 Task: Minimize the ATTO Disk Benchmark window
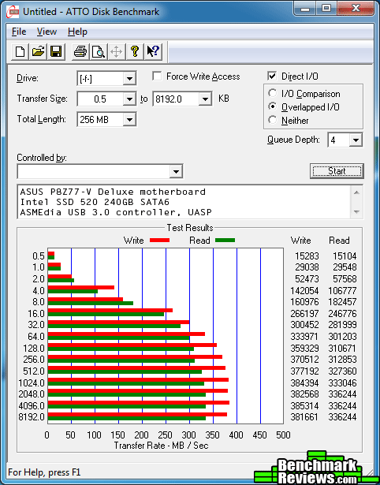pos(305,9)
